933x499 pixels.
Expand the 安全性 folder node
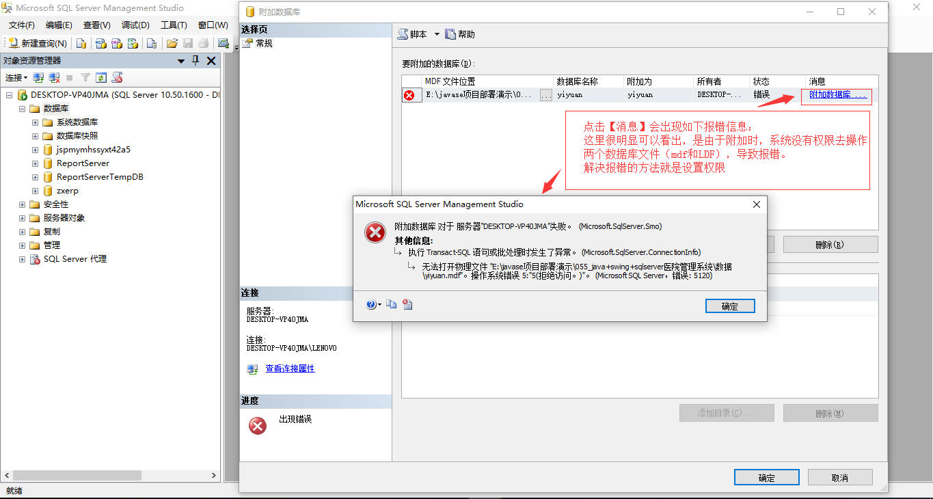(22, 204)
